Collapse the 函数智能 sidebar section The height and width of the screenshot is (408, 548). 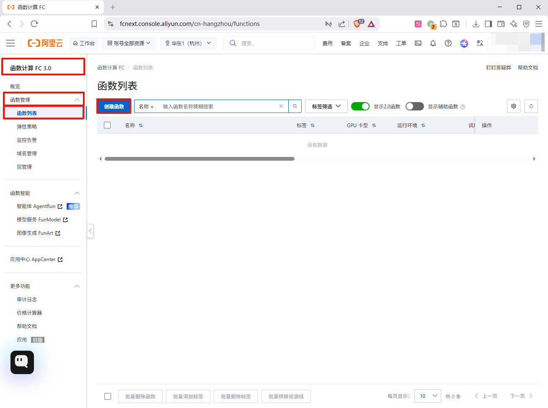pos(77,193)
